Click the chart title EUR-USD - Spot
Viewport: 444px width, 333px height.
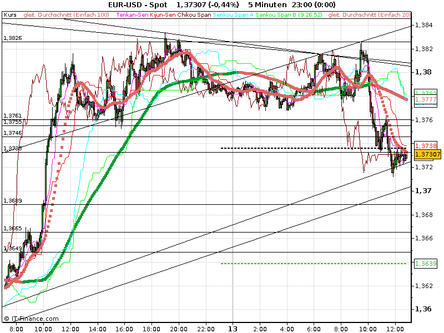138,5
